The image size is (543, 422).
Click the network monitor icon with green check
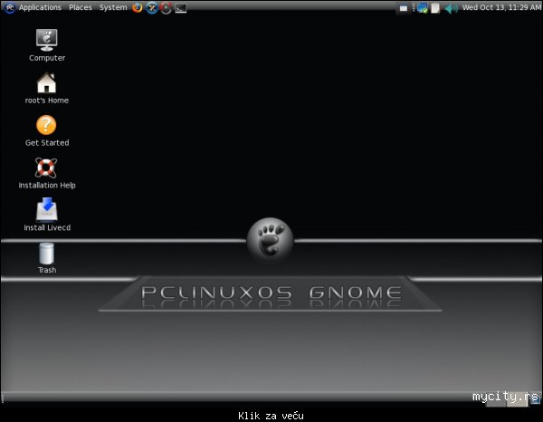click(x=423, y=8)
